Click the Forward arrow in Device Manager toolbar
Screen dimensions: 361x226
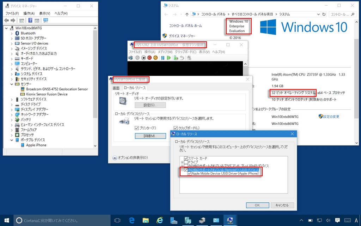(13, 20)
